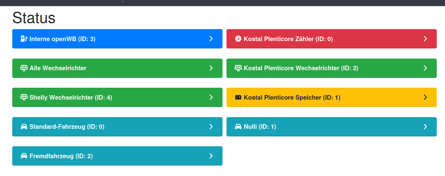
Task: Click the solar panel icon on Alle Wechselrichter
Action: click(x=24, y=68)
